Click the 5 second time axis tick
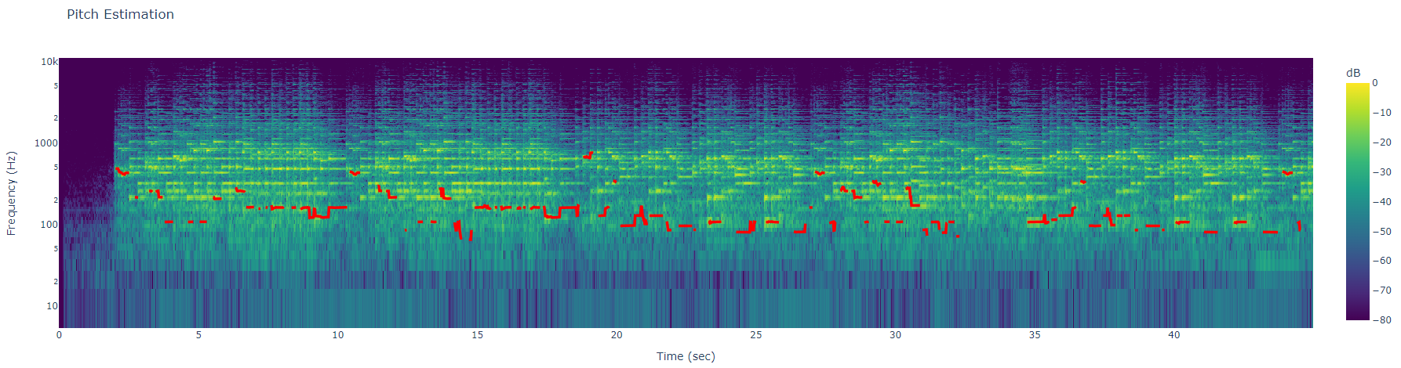1401x368 pixels. 198,335
